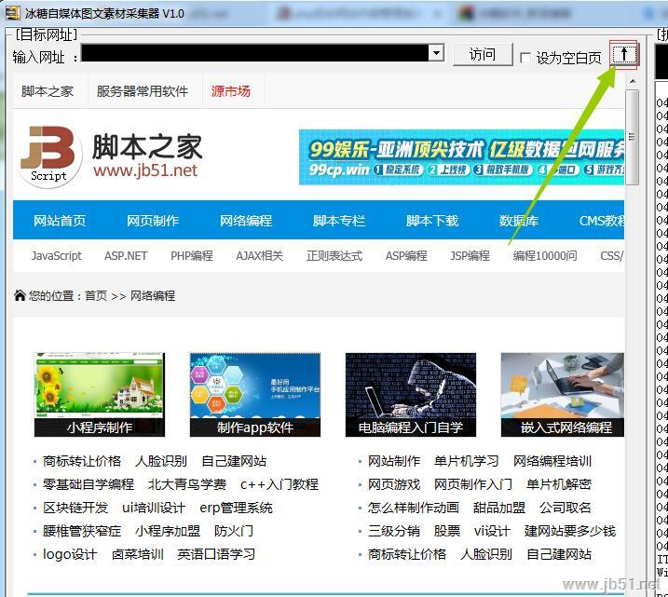The height and width of the screenshot is (597, 668).
Task: Open the ASP.NET sub-category link
Action: [126, 255]
